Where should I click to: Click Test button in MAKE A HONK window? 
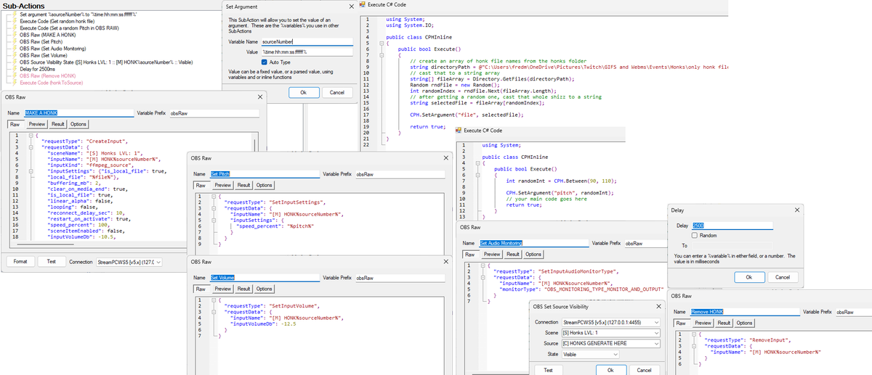(x=51, y=262)
